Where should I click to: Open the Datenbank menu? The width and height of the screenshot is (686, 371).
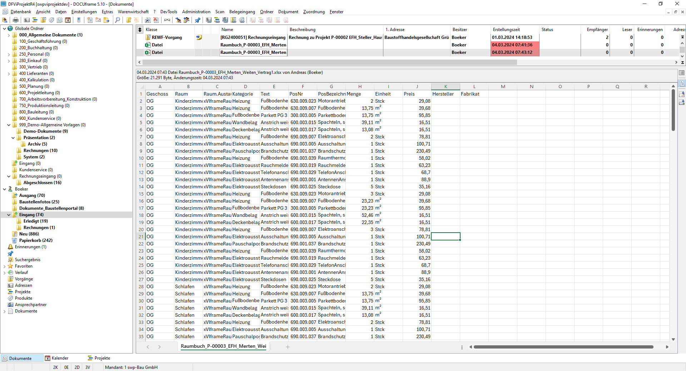point(21,12)
